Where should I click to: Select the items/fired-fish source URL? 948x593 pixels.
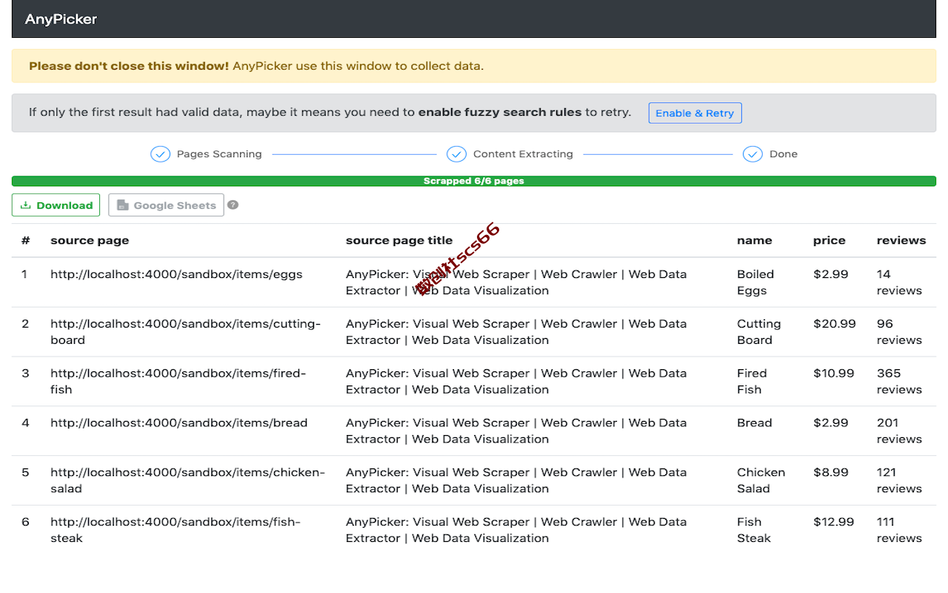[178, 382]
